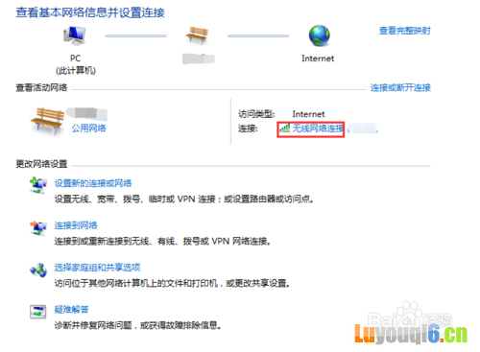Click the 更改网络设置 section heading
This screenshot has width=480, height=352.
click(x=41, y=164)
